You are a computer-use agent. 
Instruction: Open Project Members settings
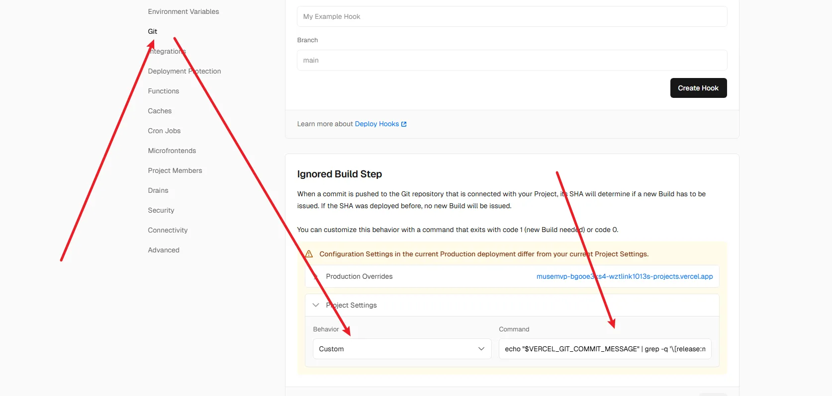point(175,170)
